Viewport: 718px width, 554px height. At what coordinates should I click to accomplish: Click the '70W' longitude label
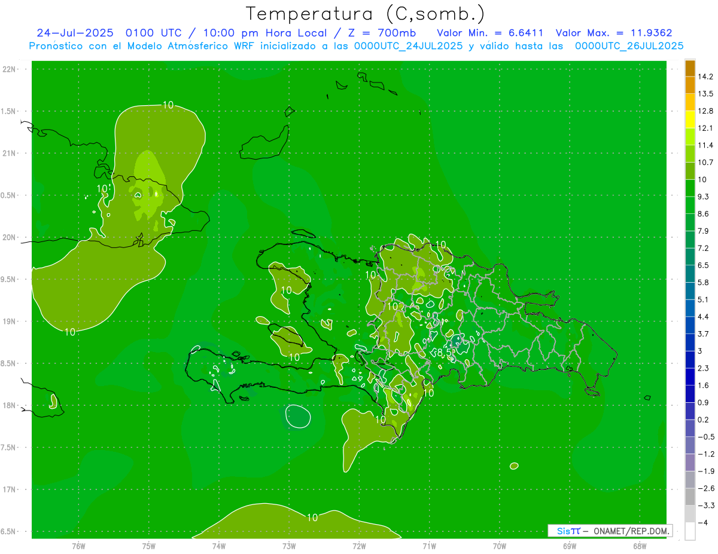[x=500, y=546]
